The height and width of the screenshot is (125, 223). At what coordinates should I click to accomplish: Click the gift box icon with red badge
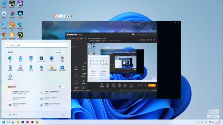(140, 40)
